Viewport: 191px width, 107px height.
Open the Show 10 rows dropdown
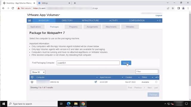coord(38,72)
